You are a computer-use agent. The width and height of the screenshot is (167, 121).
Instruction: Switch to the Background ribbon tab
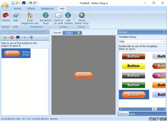tap(47, 9)
